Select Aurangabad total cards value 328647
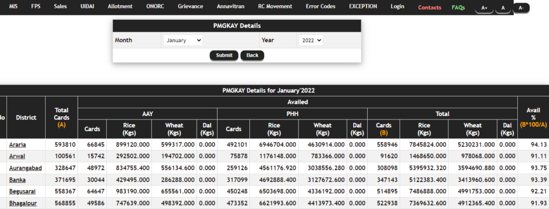549x209 pixels. point(65,168)
